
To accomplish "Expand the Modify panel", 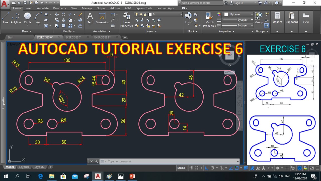I will pyautogui.click(x=69, y=31).
